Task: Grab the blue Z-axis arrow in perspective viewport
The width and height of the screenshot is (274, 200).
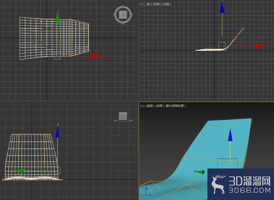Action: click(230, 135)
